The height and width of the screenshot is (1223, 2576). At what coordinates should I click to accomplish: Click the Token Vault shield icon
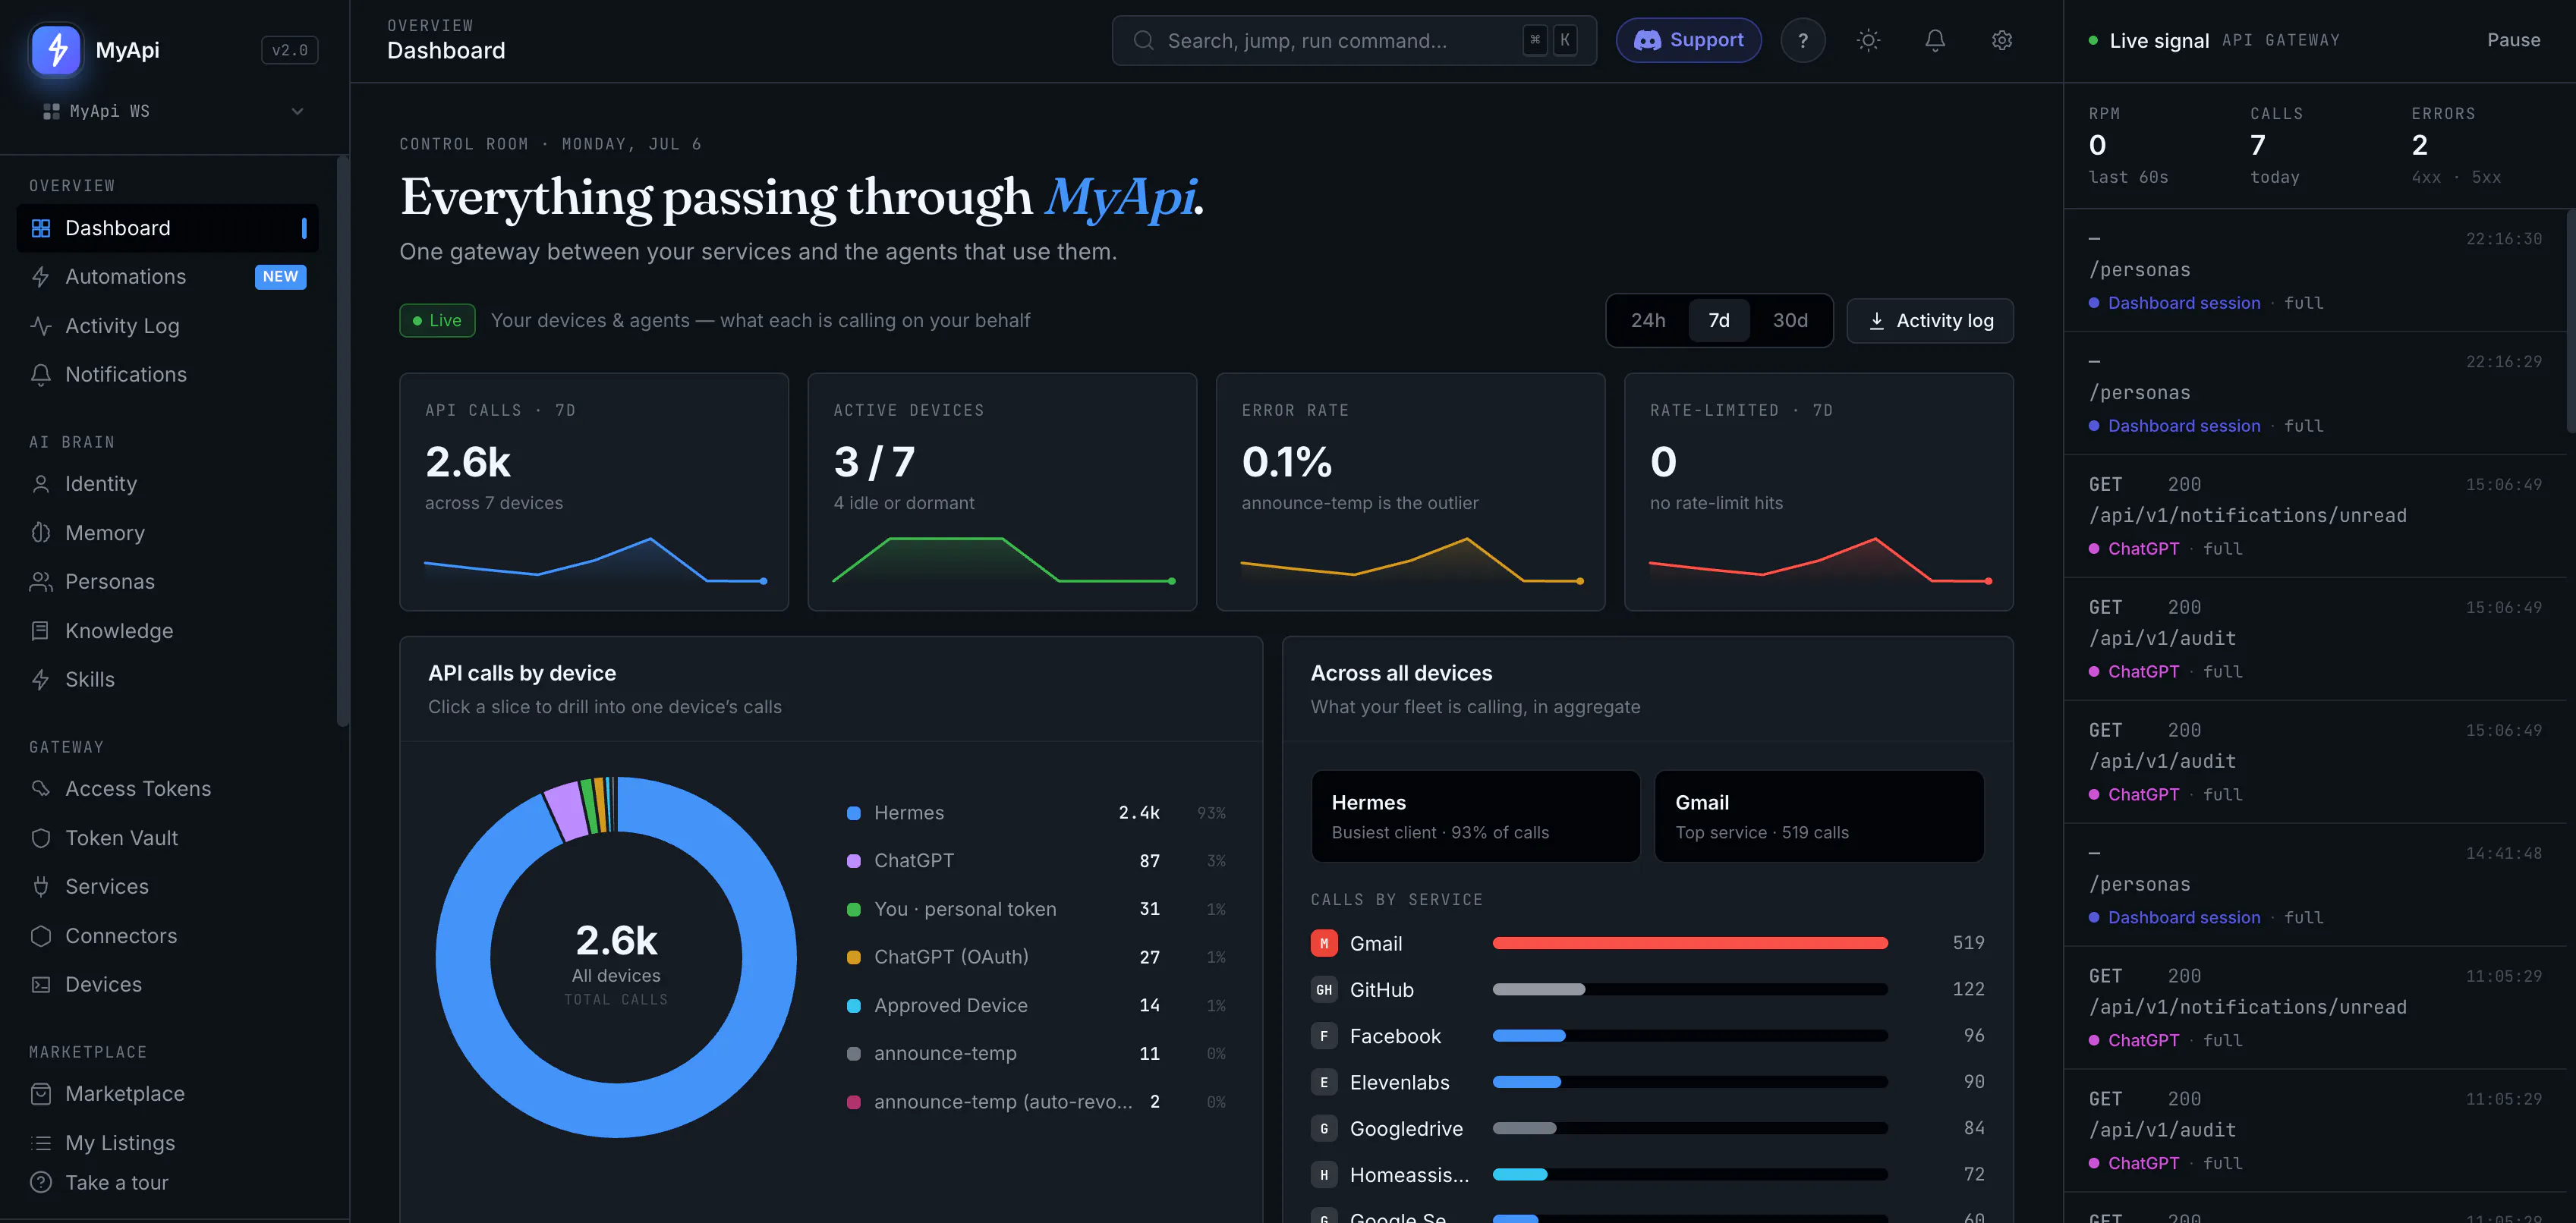coord(41,838)
